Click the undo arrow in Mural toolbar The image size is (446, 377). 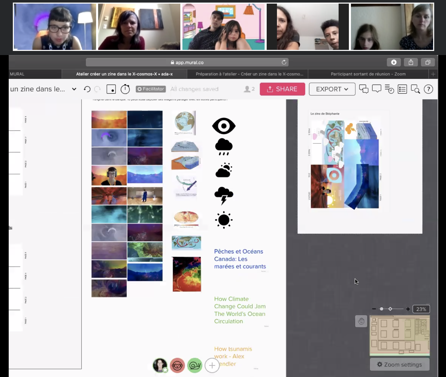[x=87, y=89]
